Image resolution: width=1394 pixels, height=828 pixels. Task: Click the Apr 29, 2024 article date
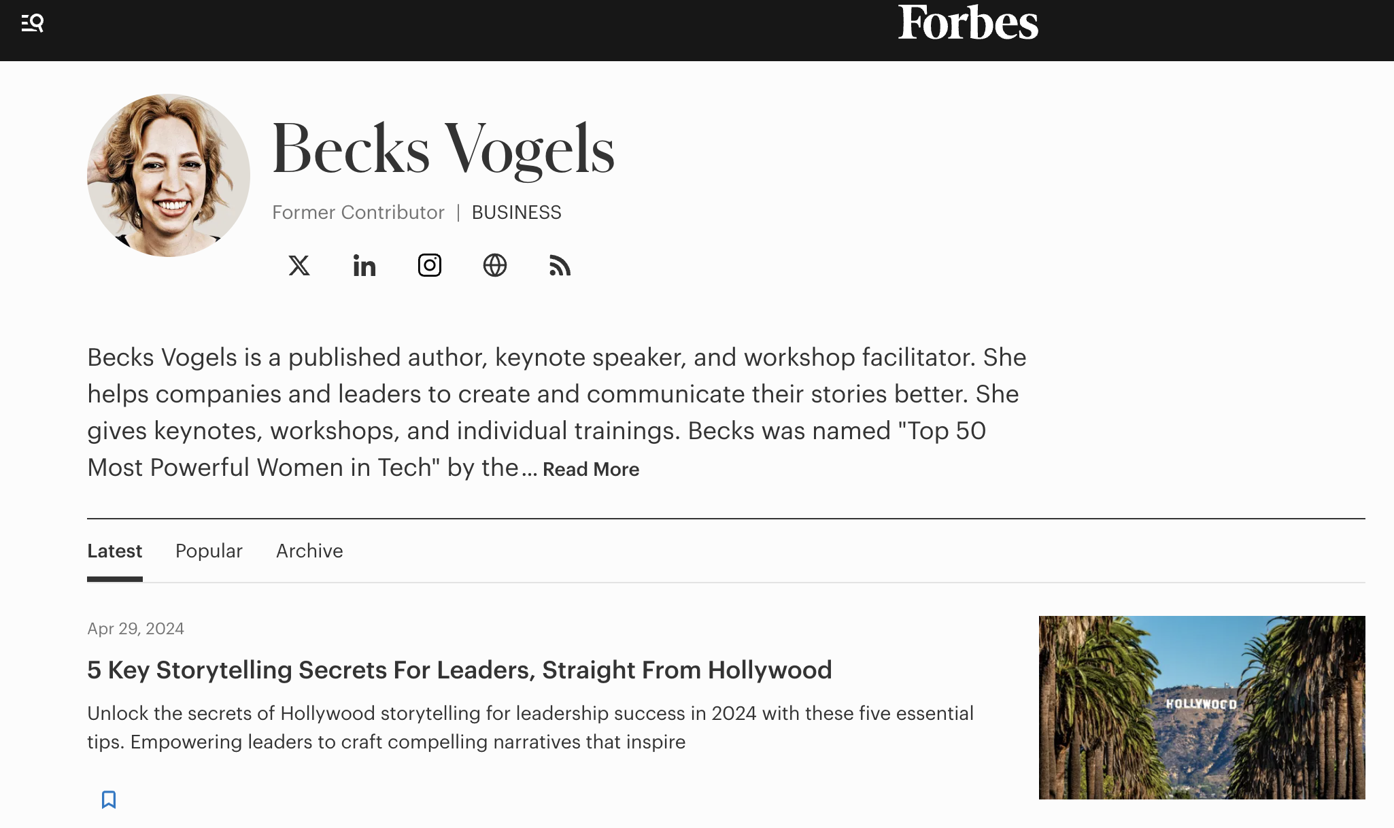(135, 629)
